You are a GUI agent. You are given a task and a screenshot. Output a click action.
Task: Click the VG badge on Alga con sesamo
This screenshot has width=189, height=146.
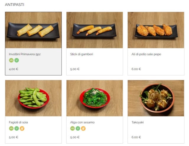click(x=72, y=128)
